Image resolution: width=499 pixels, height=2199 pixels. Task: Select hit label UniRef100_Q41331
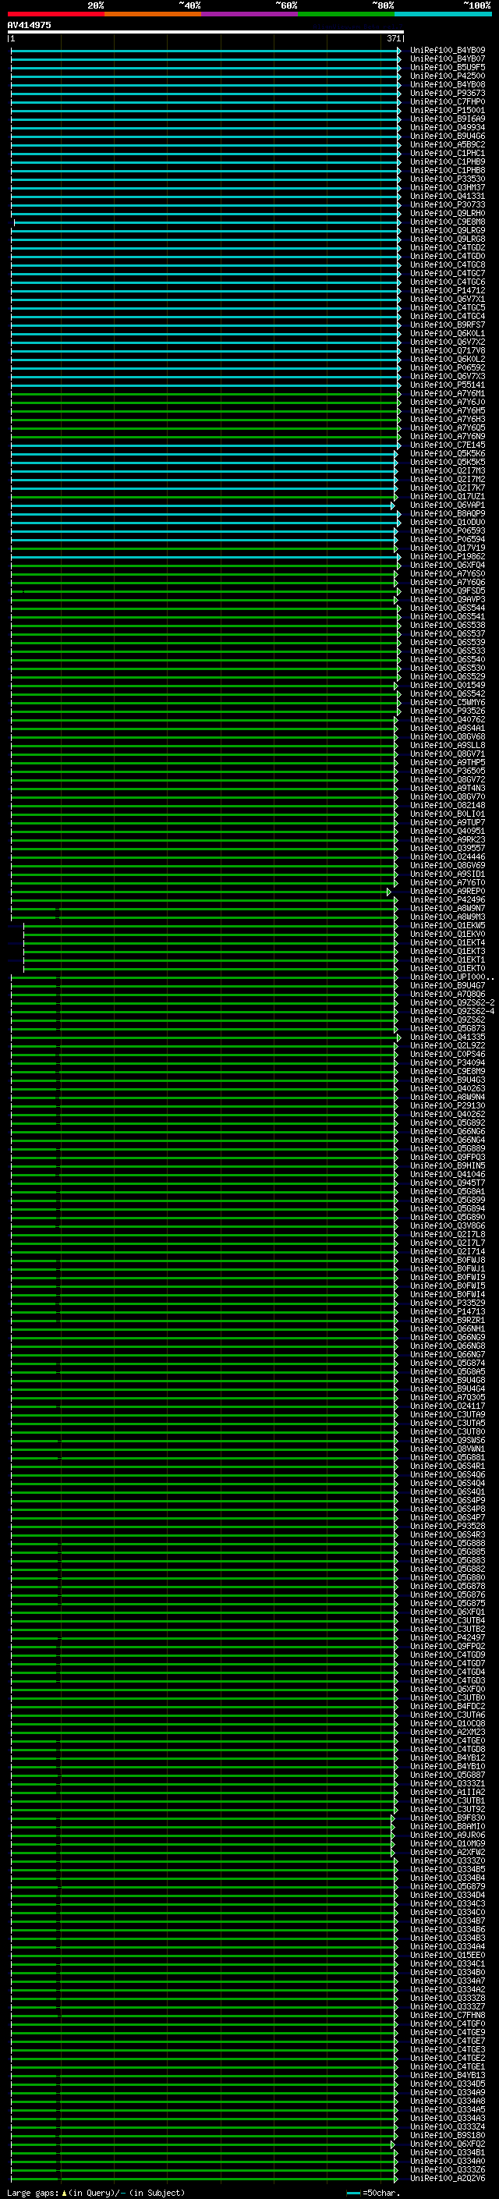(448, 197)
